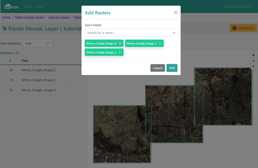Screen dimensions: 258x168
Task: Remove Tehran_Google_Image_2 tag from selection
Action: (120, 52)
